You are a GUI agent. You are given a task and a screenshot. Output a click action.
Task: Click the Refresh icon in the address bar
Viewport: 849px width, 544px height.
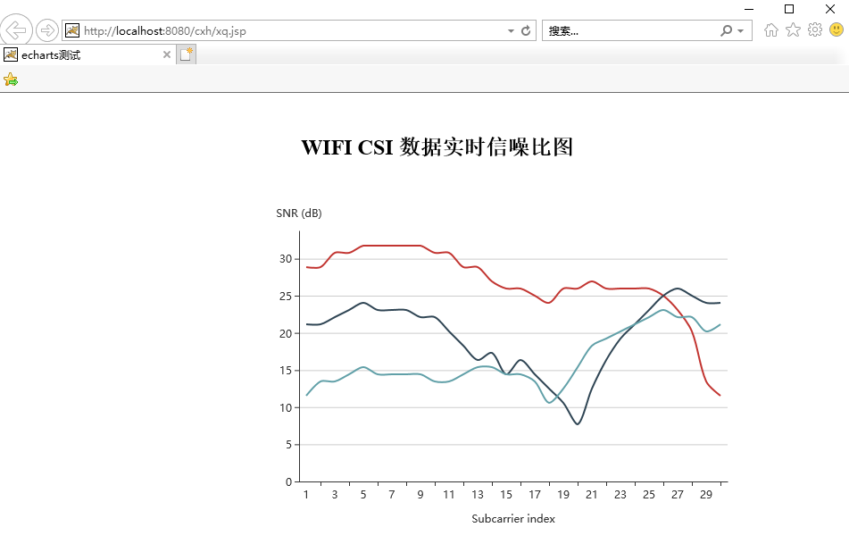pyautogui.click(x=525, y=29)
